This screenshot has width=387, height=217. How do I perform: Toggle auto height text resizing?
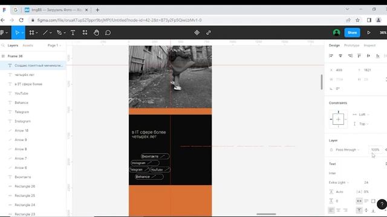click(366, 201)
